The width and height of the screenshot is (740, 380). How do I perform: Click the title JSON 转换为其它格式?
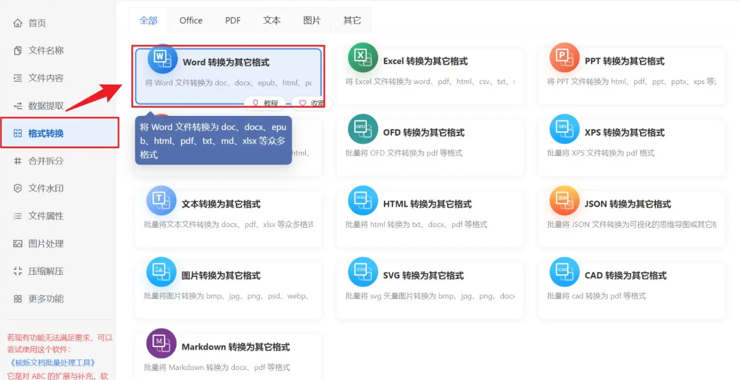coord(628,204)
